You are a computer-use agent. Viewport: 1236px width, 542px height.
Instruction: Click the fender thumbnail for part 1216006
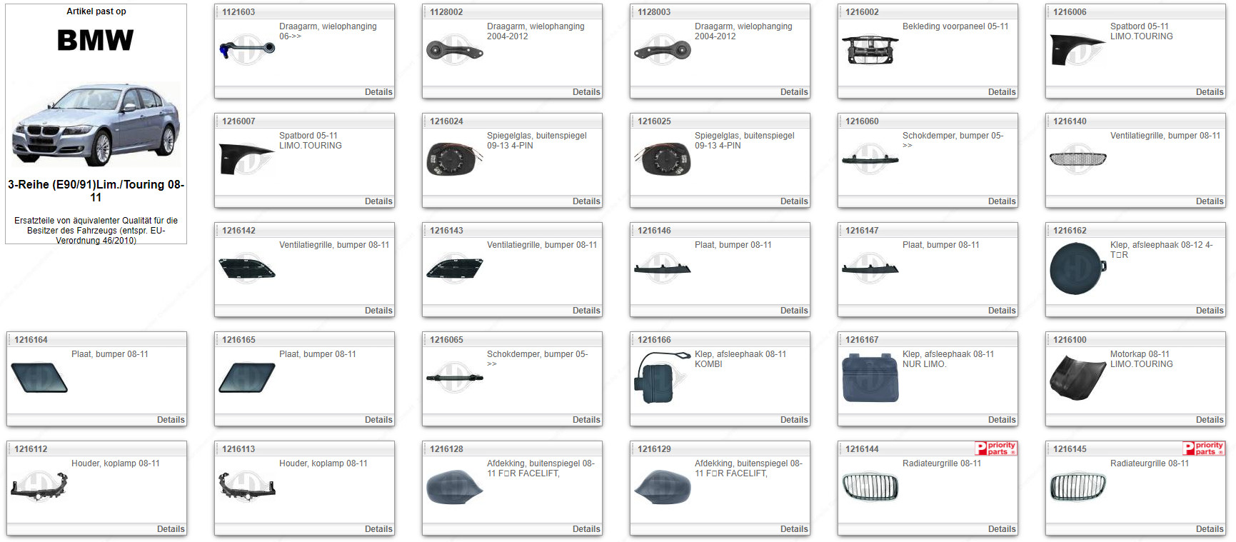tap(1077, 50)
